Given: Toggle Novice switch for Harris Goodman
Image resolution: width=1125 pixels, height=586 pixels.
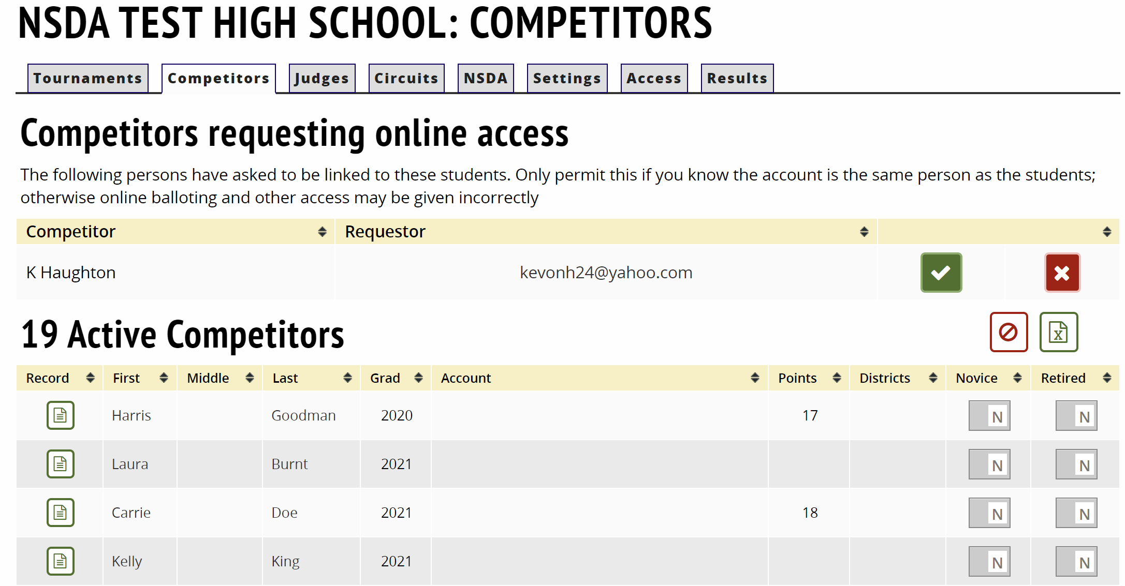Looking at the screenshot, I should coord(989,416).
